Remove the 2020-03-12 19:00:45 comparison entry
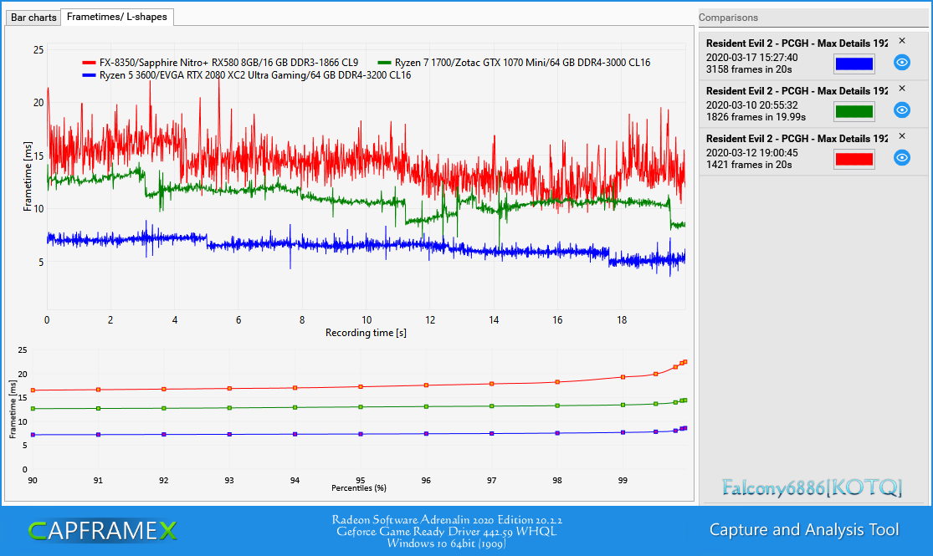The image size is (933, 556). [x=902, y=136]
